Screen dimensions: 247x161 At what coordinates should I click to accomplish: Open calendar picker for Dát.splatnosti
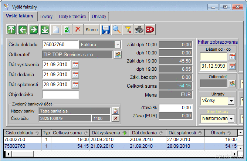(x=75, y=85)
